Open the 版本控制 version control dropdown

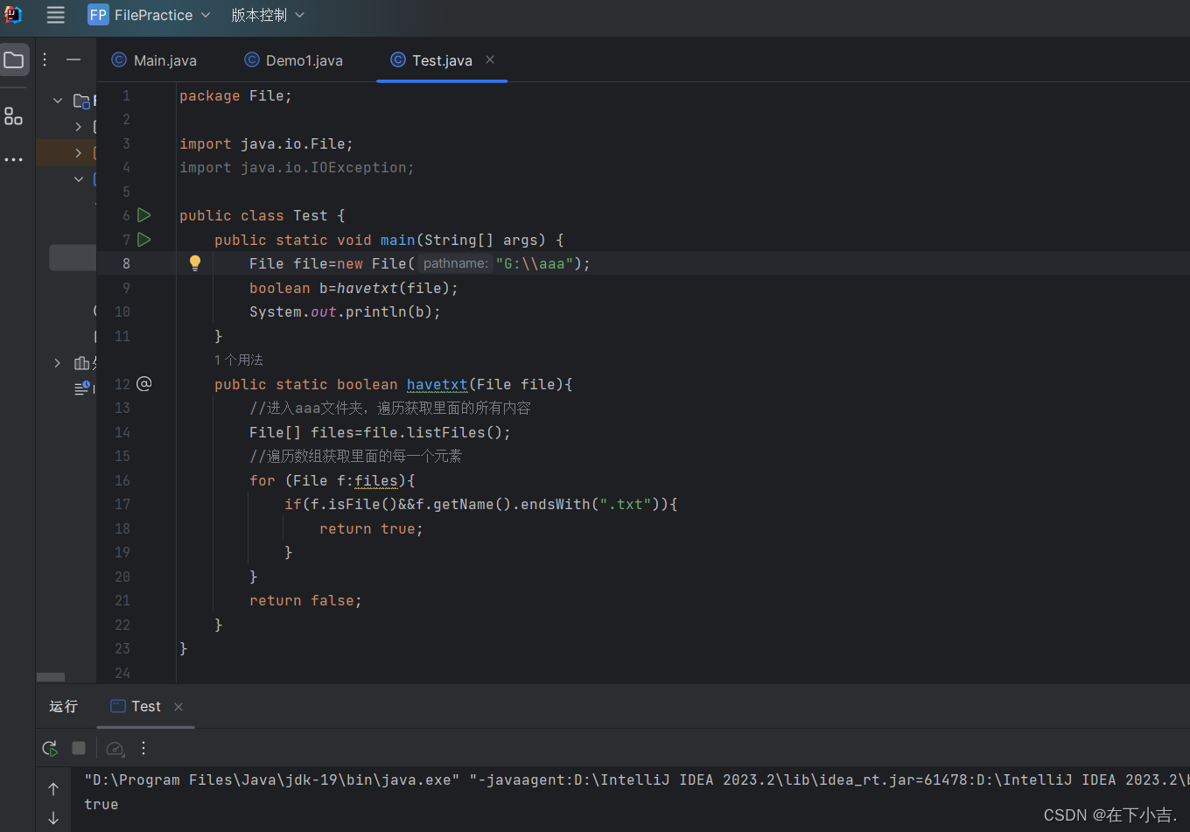[268, 15]
